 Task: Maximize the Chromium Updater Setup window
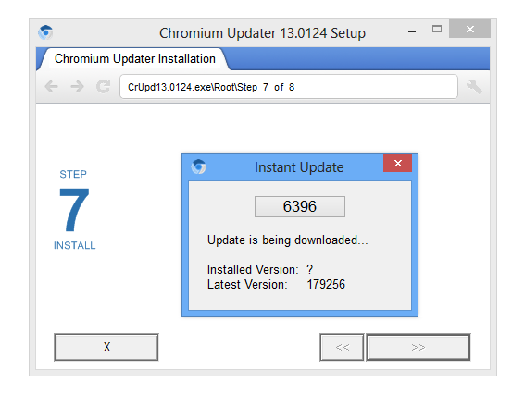coord(437,29)
